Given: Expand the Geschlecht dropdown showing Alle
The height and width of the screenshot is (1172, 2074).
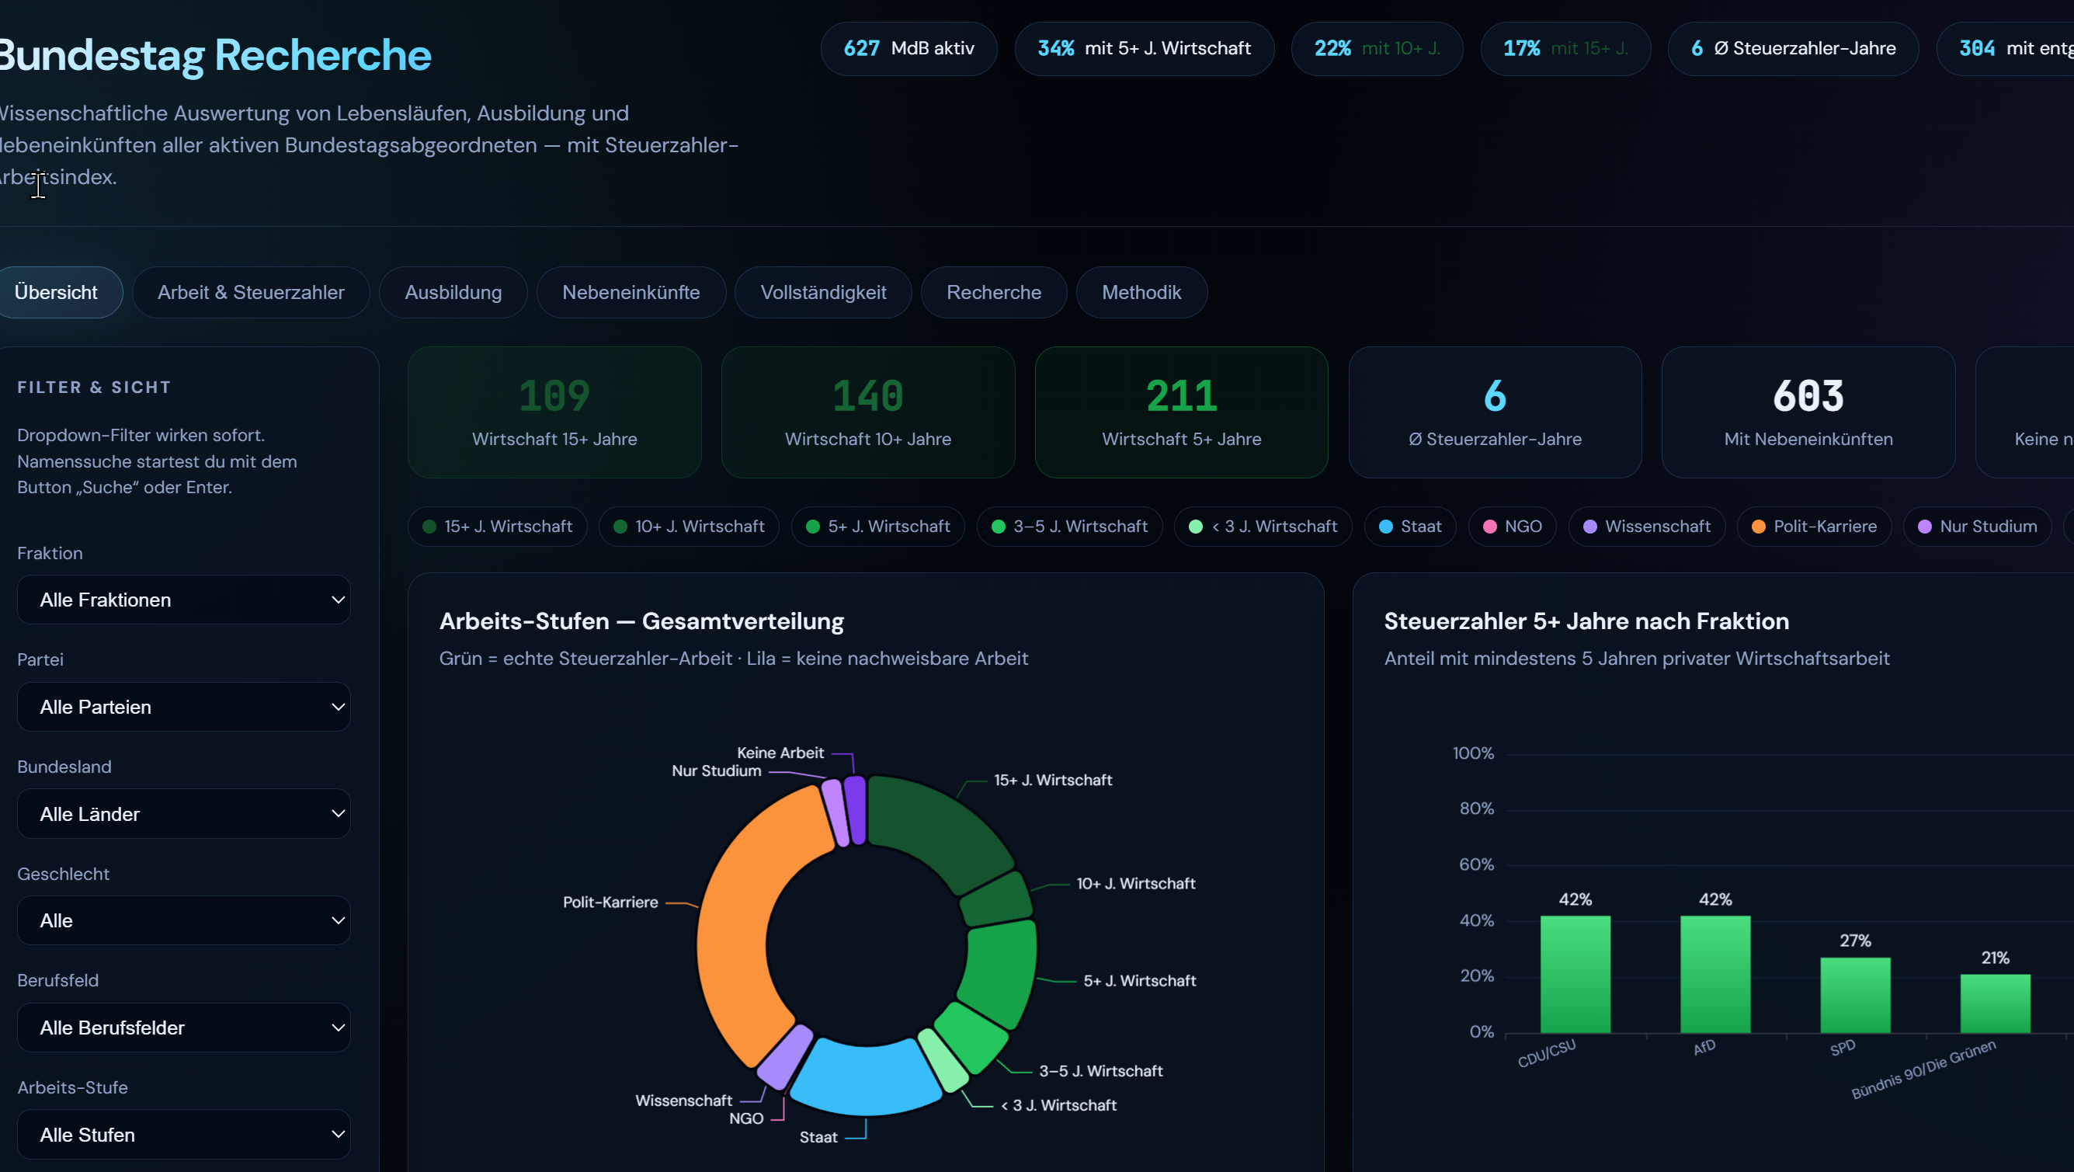Looking at the screenshot, I should click(x=183, y=920).
